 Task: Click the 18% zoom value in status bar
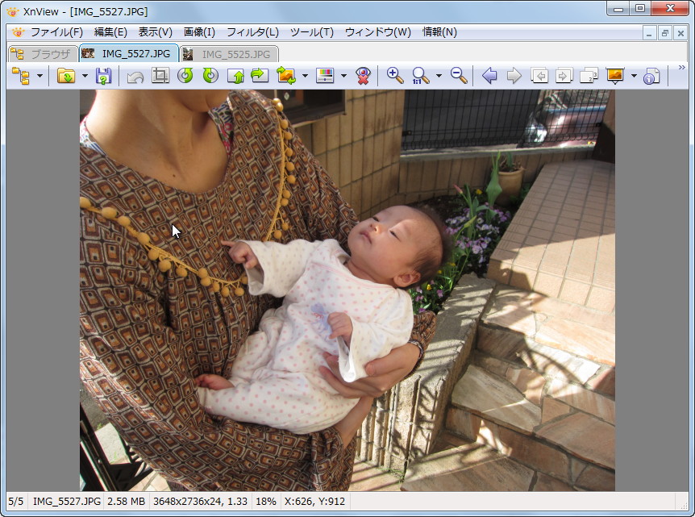coord(266,502)
